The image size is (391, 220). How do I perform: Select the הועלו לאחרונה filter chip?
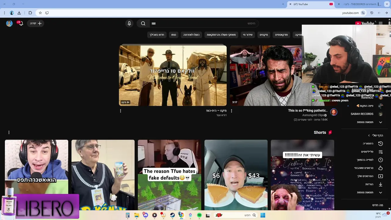point(191,35)
